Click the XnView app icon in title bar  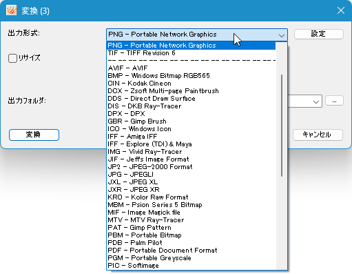tap(11, 10)
